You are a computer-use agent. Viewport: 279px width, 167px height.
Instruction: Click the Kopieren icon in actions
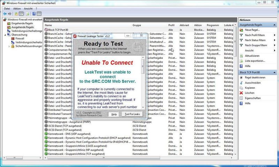[241, 88]
